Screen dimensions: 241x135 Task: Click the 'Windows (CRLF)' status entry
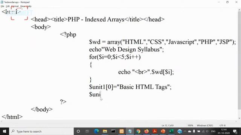[205, 125]
